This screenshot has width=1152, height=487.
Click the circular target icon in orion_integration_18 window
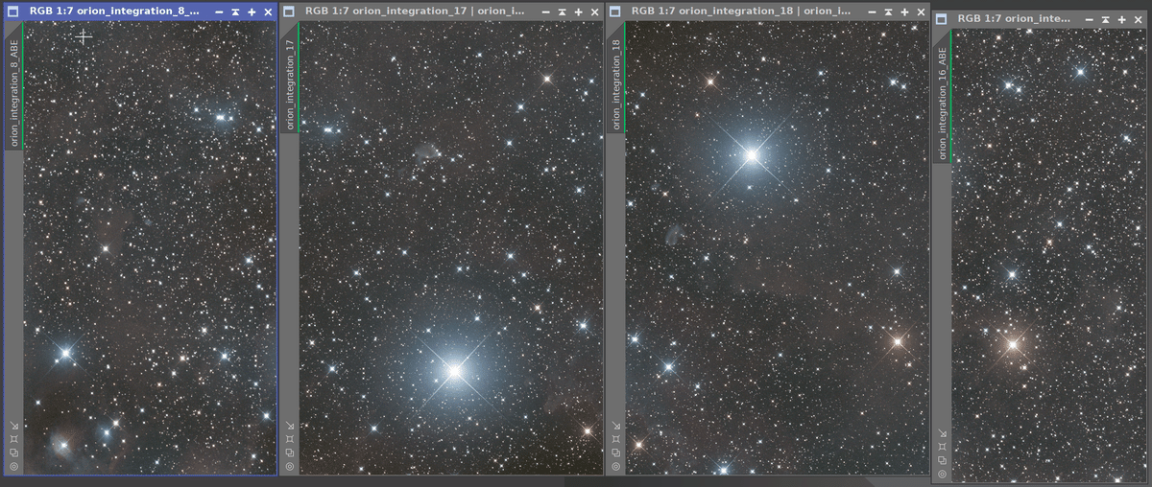[615, 466]
